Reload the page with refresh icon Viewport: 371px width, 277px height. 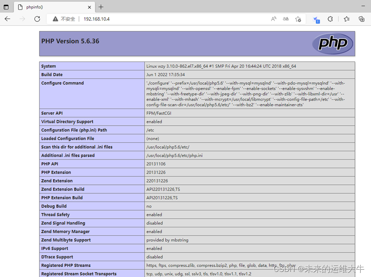[37, 19]
